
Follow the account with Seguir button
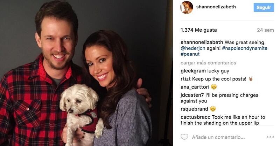pyautogui.click(x=264, y=7)
